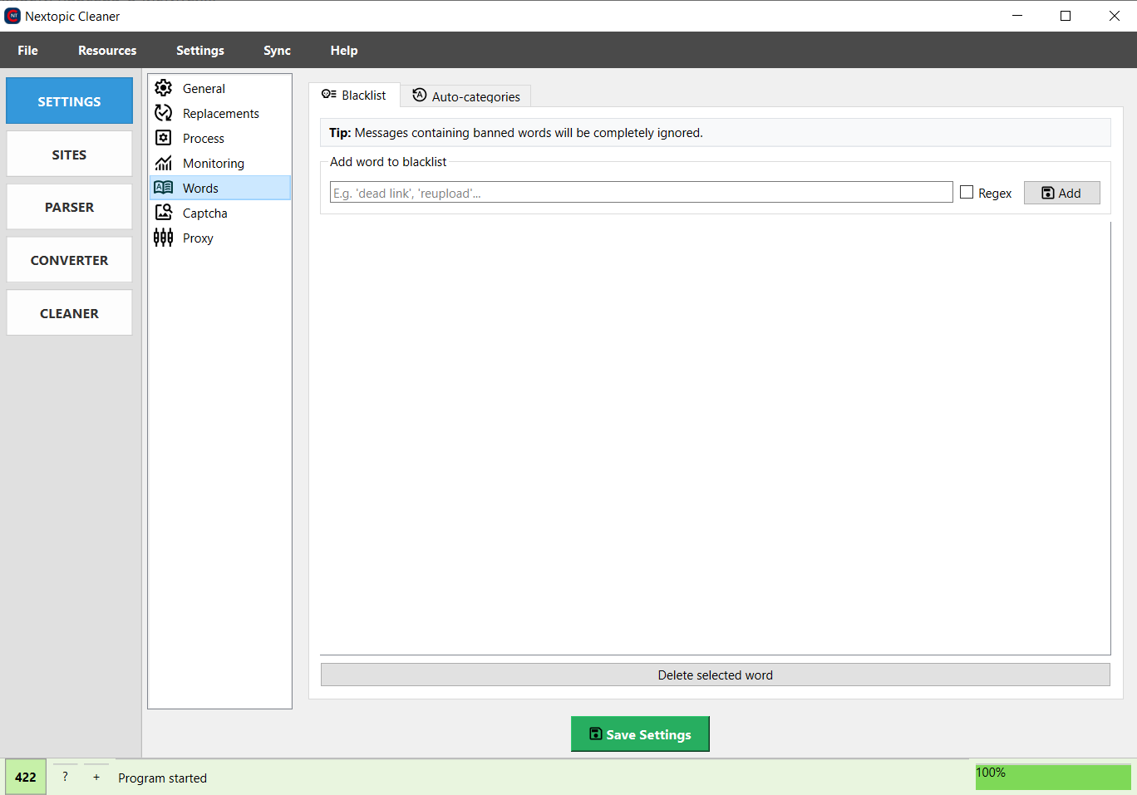Switch to the Auto-categories tab
1137x795 pixels.
(x=466, y=96)
